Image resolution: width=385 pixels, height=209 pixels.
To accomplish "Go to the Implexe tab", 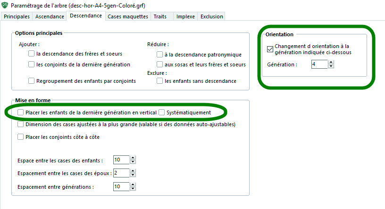I will (x=185, y=16).
